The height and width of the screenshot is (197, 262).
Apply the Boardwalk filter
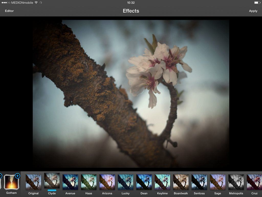click(181, 182)
